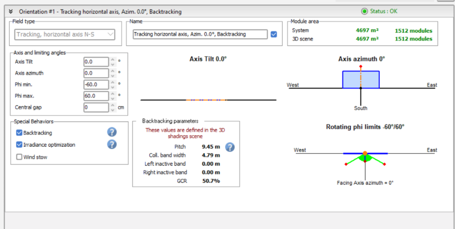Click the Facing Axis azimuth = 0° label
Viewport: 455px width, 229px height.
tap(365, 183)
